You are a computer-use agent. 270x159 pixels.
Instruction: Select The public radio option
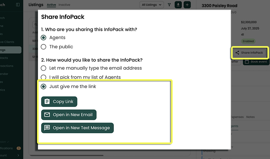tap(44, 47)
